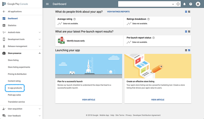Switch ratings section to list view

tap(186, 12)
